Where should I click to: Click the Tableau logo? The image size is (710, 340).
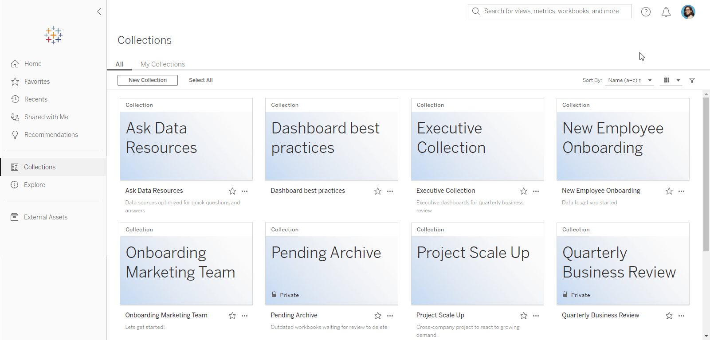click(53, 35)
